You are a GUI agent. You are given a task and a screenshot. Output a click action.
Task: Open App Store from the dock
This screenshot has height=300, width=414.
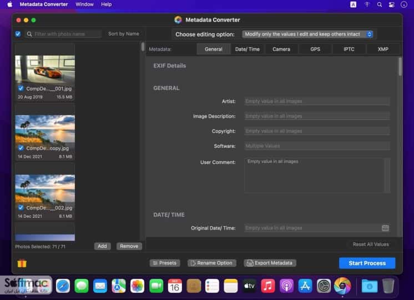305,286
